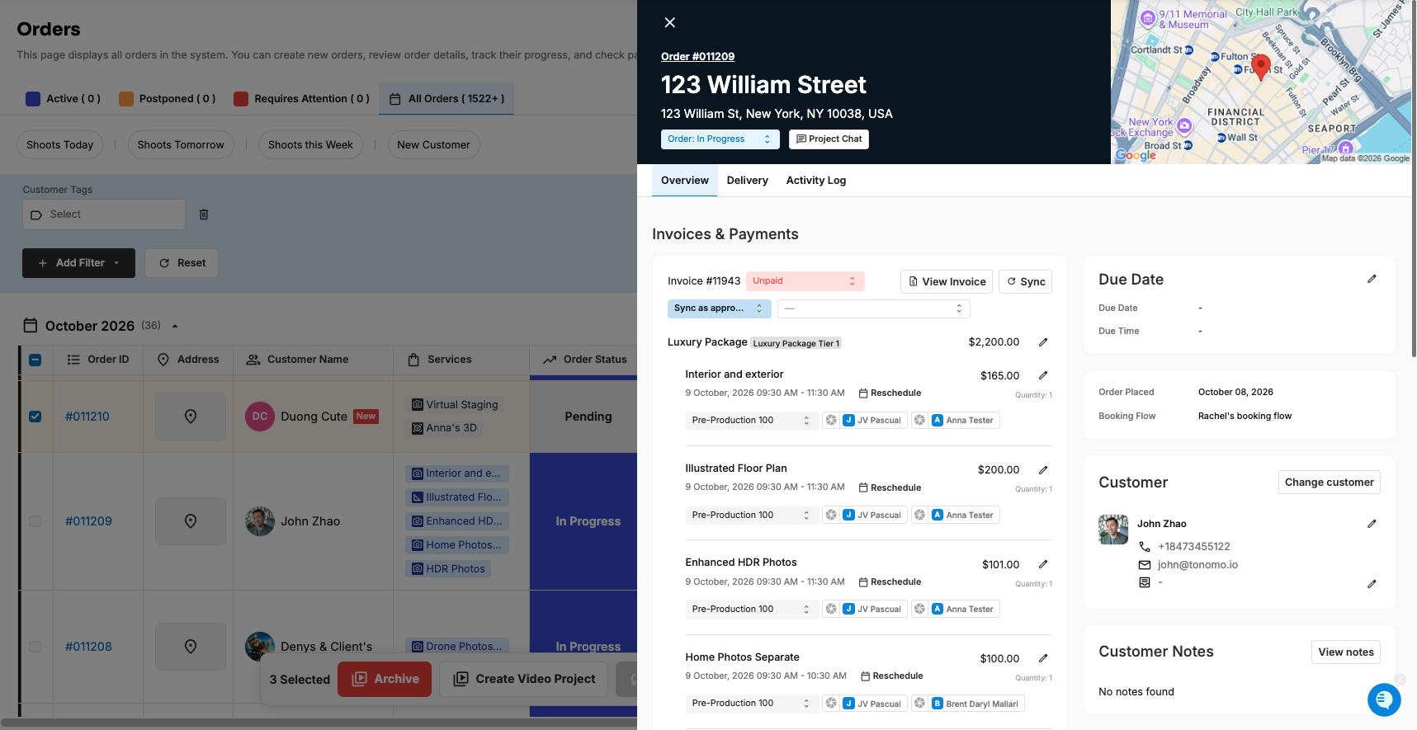This screenshot has width=1417, height=730.
Task: Open Pre-Production 100 dropdown for Interior and exterior
Action: click(x=752, y=421)
